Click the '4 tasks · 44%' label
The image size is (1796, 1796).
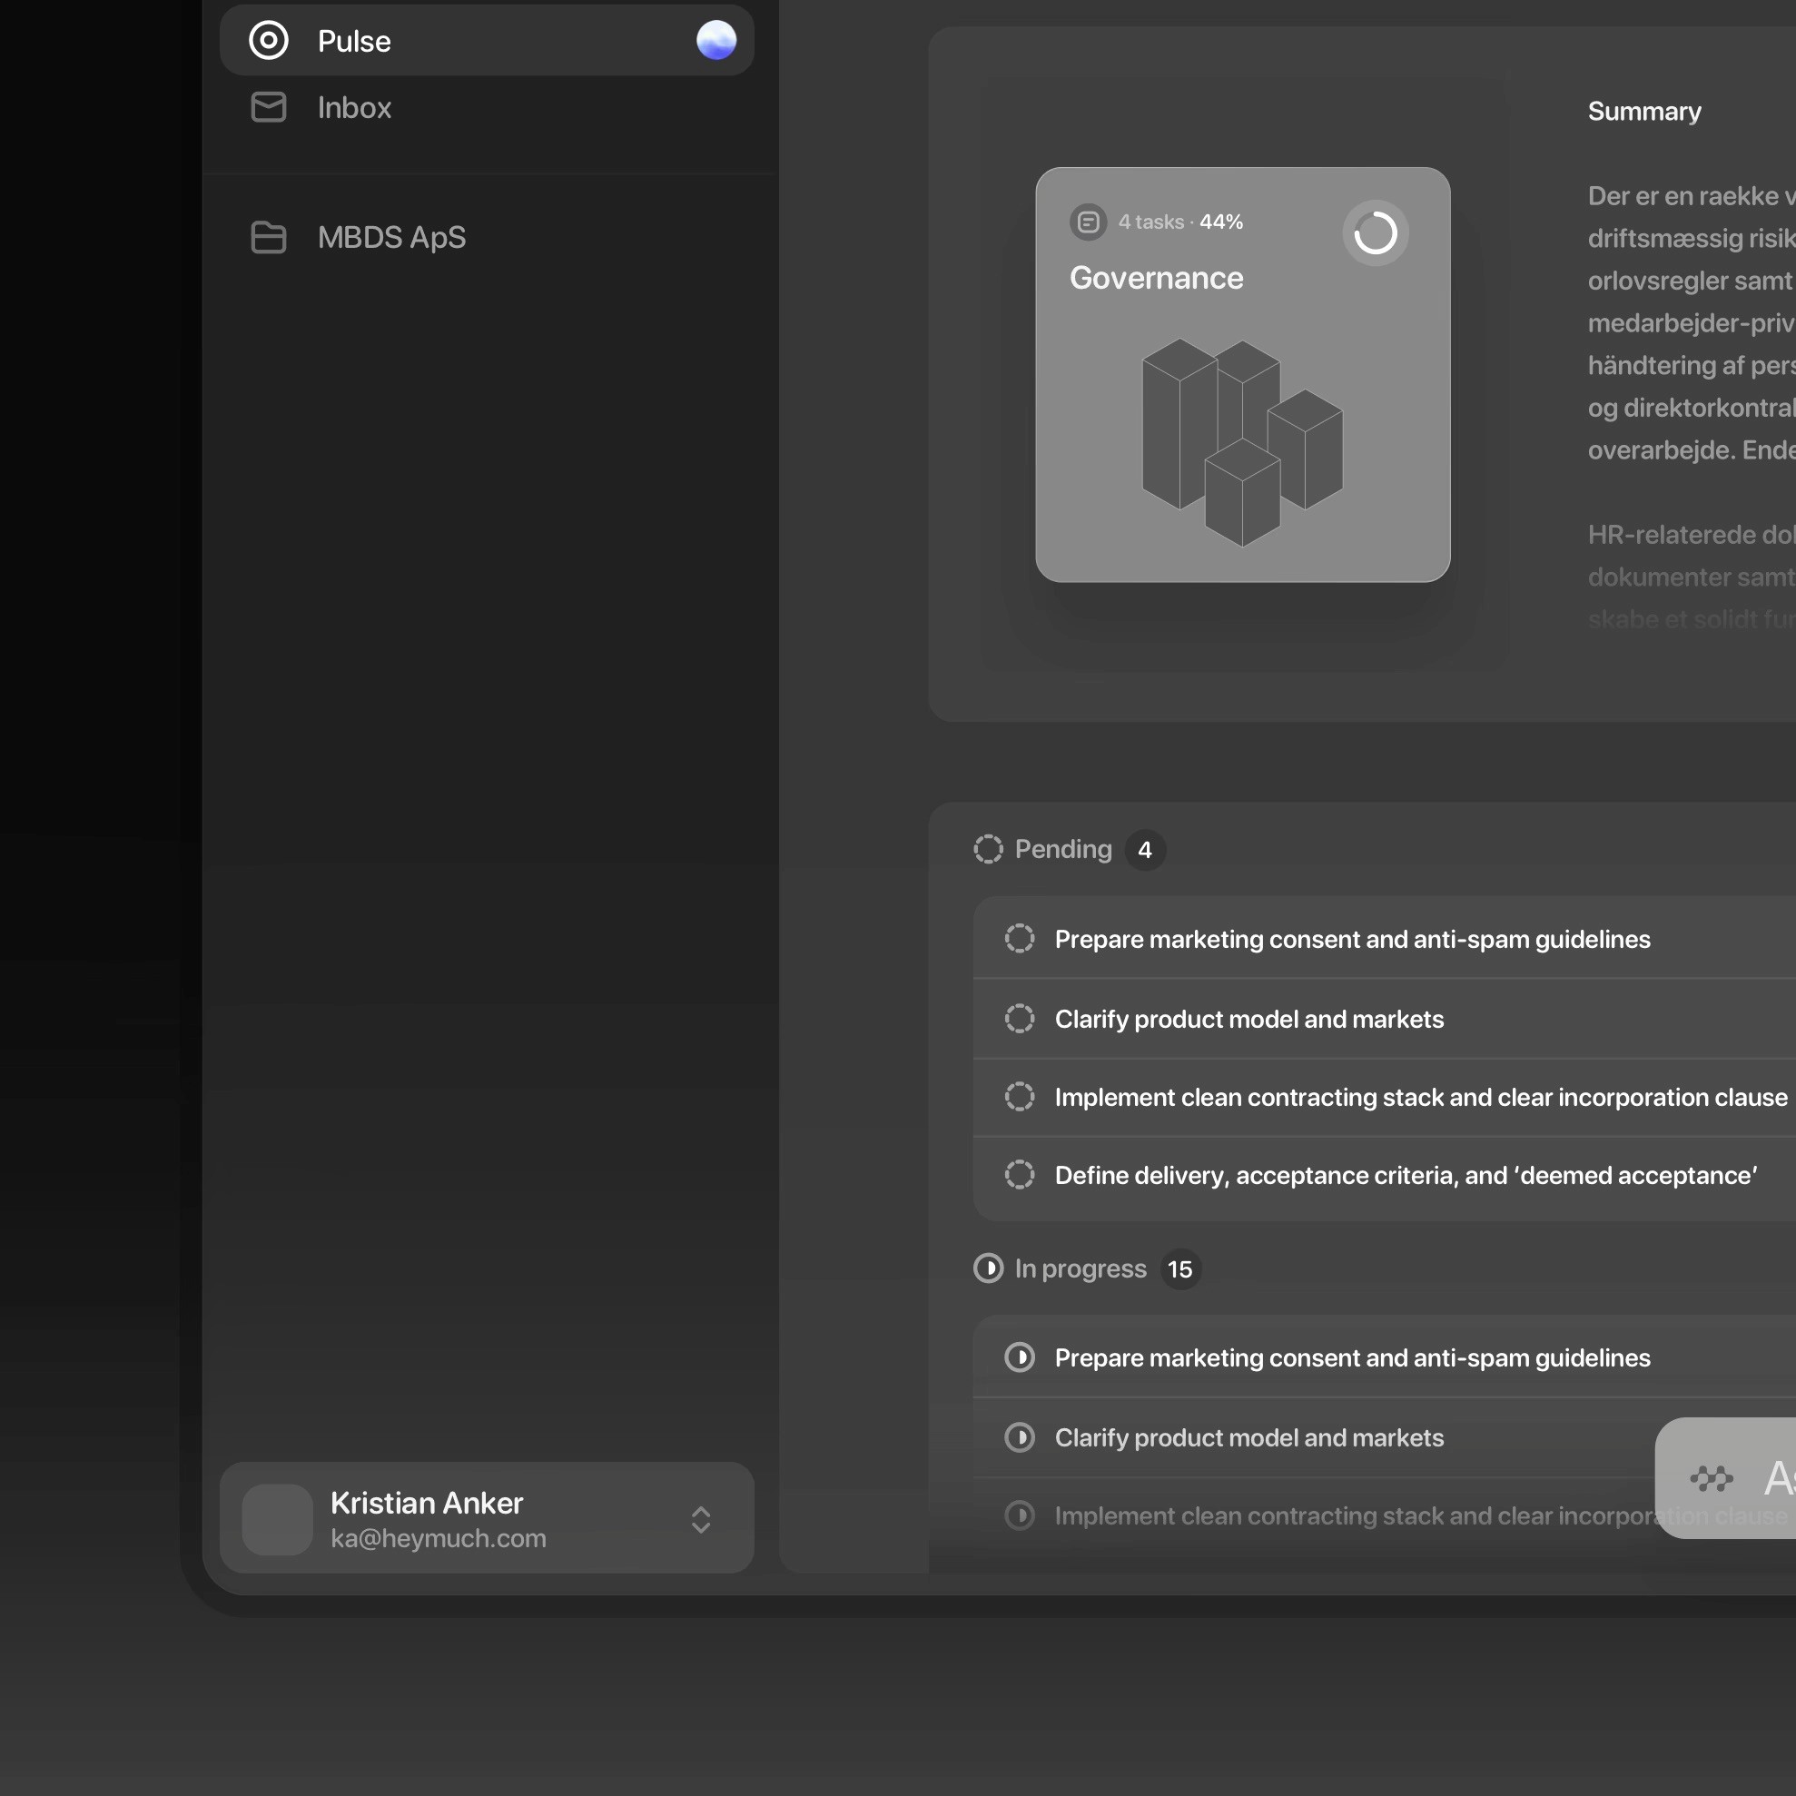click(x=1179, y=222)
